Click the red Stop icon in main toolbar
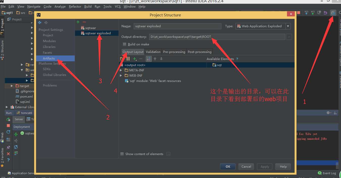The image size is (341, 178). 299,13
